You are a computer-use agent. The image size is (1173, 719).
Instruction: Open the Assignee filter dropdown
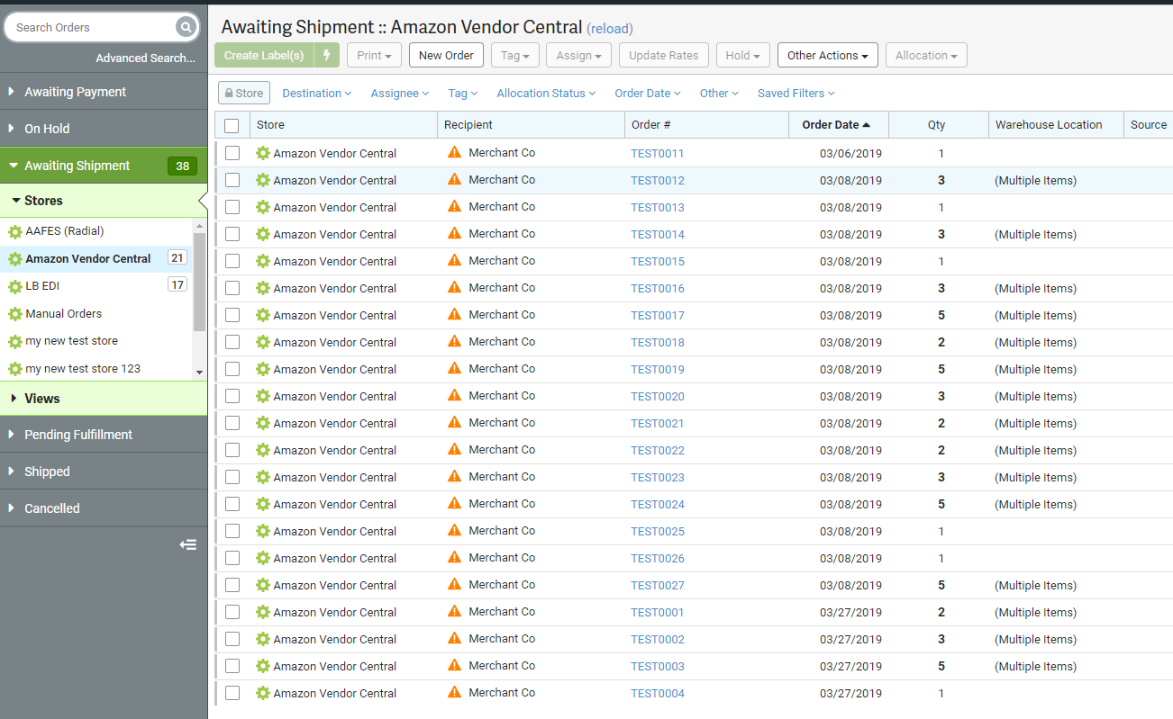tap(400, 93)
